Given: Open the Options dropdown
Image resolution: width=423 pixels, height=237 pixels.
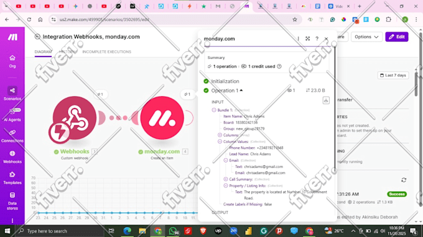Looking at the screenshot, I should [366, 37].
